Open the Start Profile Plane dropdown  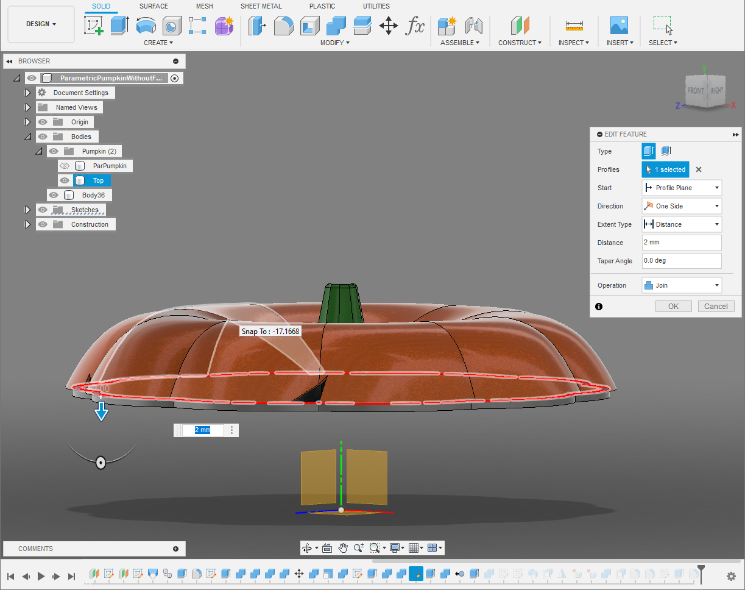coord(682,188)
